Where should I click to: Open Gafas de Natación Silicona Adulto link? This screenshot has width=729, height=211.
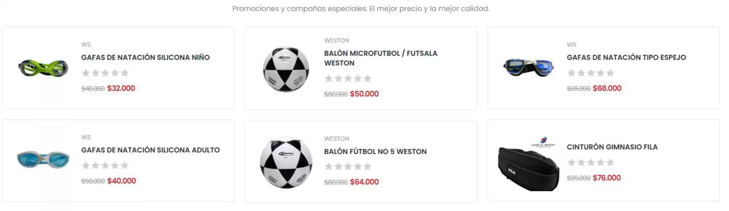[150, 150]
